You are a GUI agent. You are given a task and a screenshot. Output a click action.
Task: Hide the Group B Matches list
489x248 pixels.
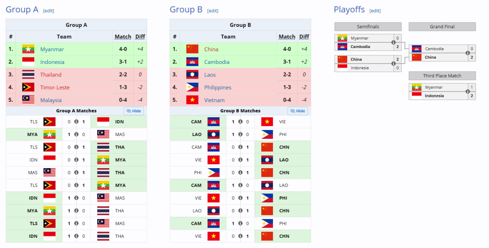pyautogui.click(x=297, y=111)
